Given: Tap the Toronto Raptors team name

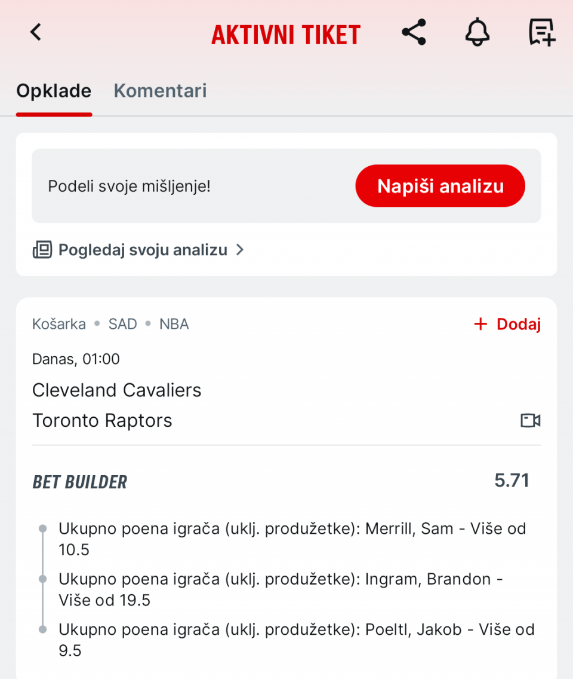Looking at the screenshot, I should (x=102, y=421).
